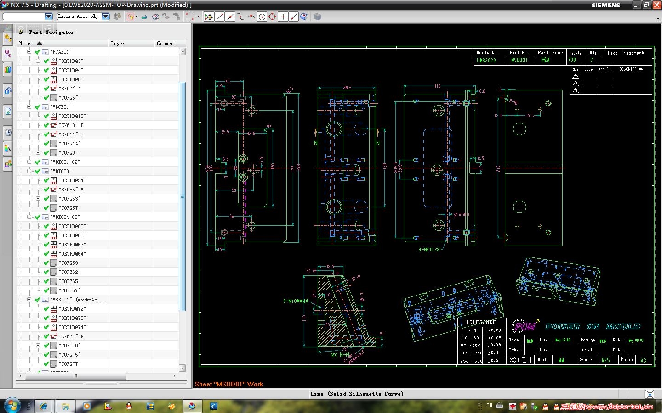Open the QQ penguin taskbar icon
662x413 pixels.
click(129, 406)
